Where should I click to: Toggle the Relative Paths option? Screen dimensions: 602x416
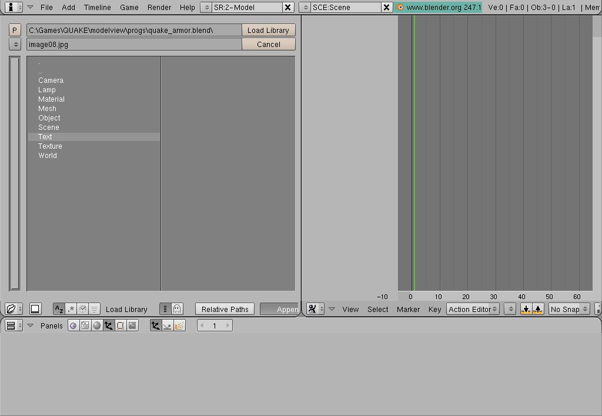click(225, 309)
